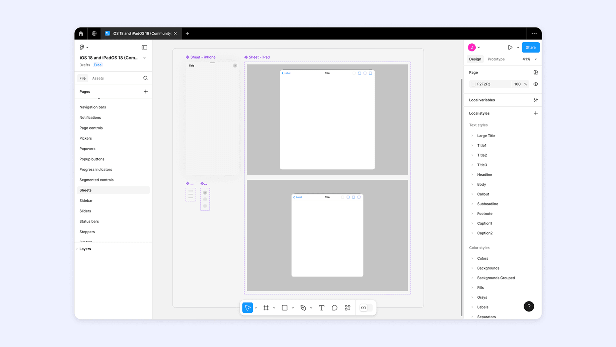Hide the page color with the eye toggle
The height and width of the screenshot is (347, 616).
pyautogui.click(x=535, y=84)
